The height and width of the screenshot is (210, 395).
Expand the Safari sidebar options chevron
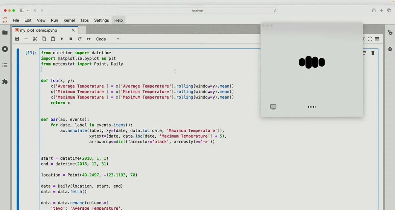point(28,11)
